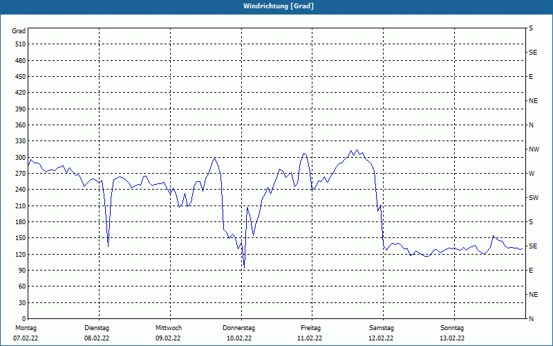Click the 'Freitag' day label

310,328
